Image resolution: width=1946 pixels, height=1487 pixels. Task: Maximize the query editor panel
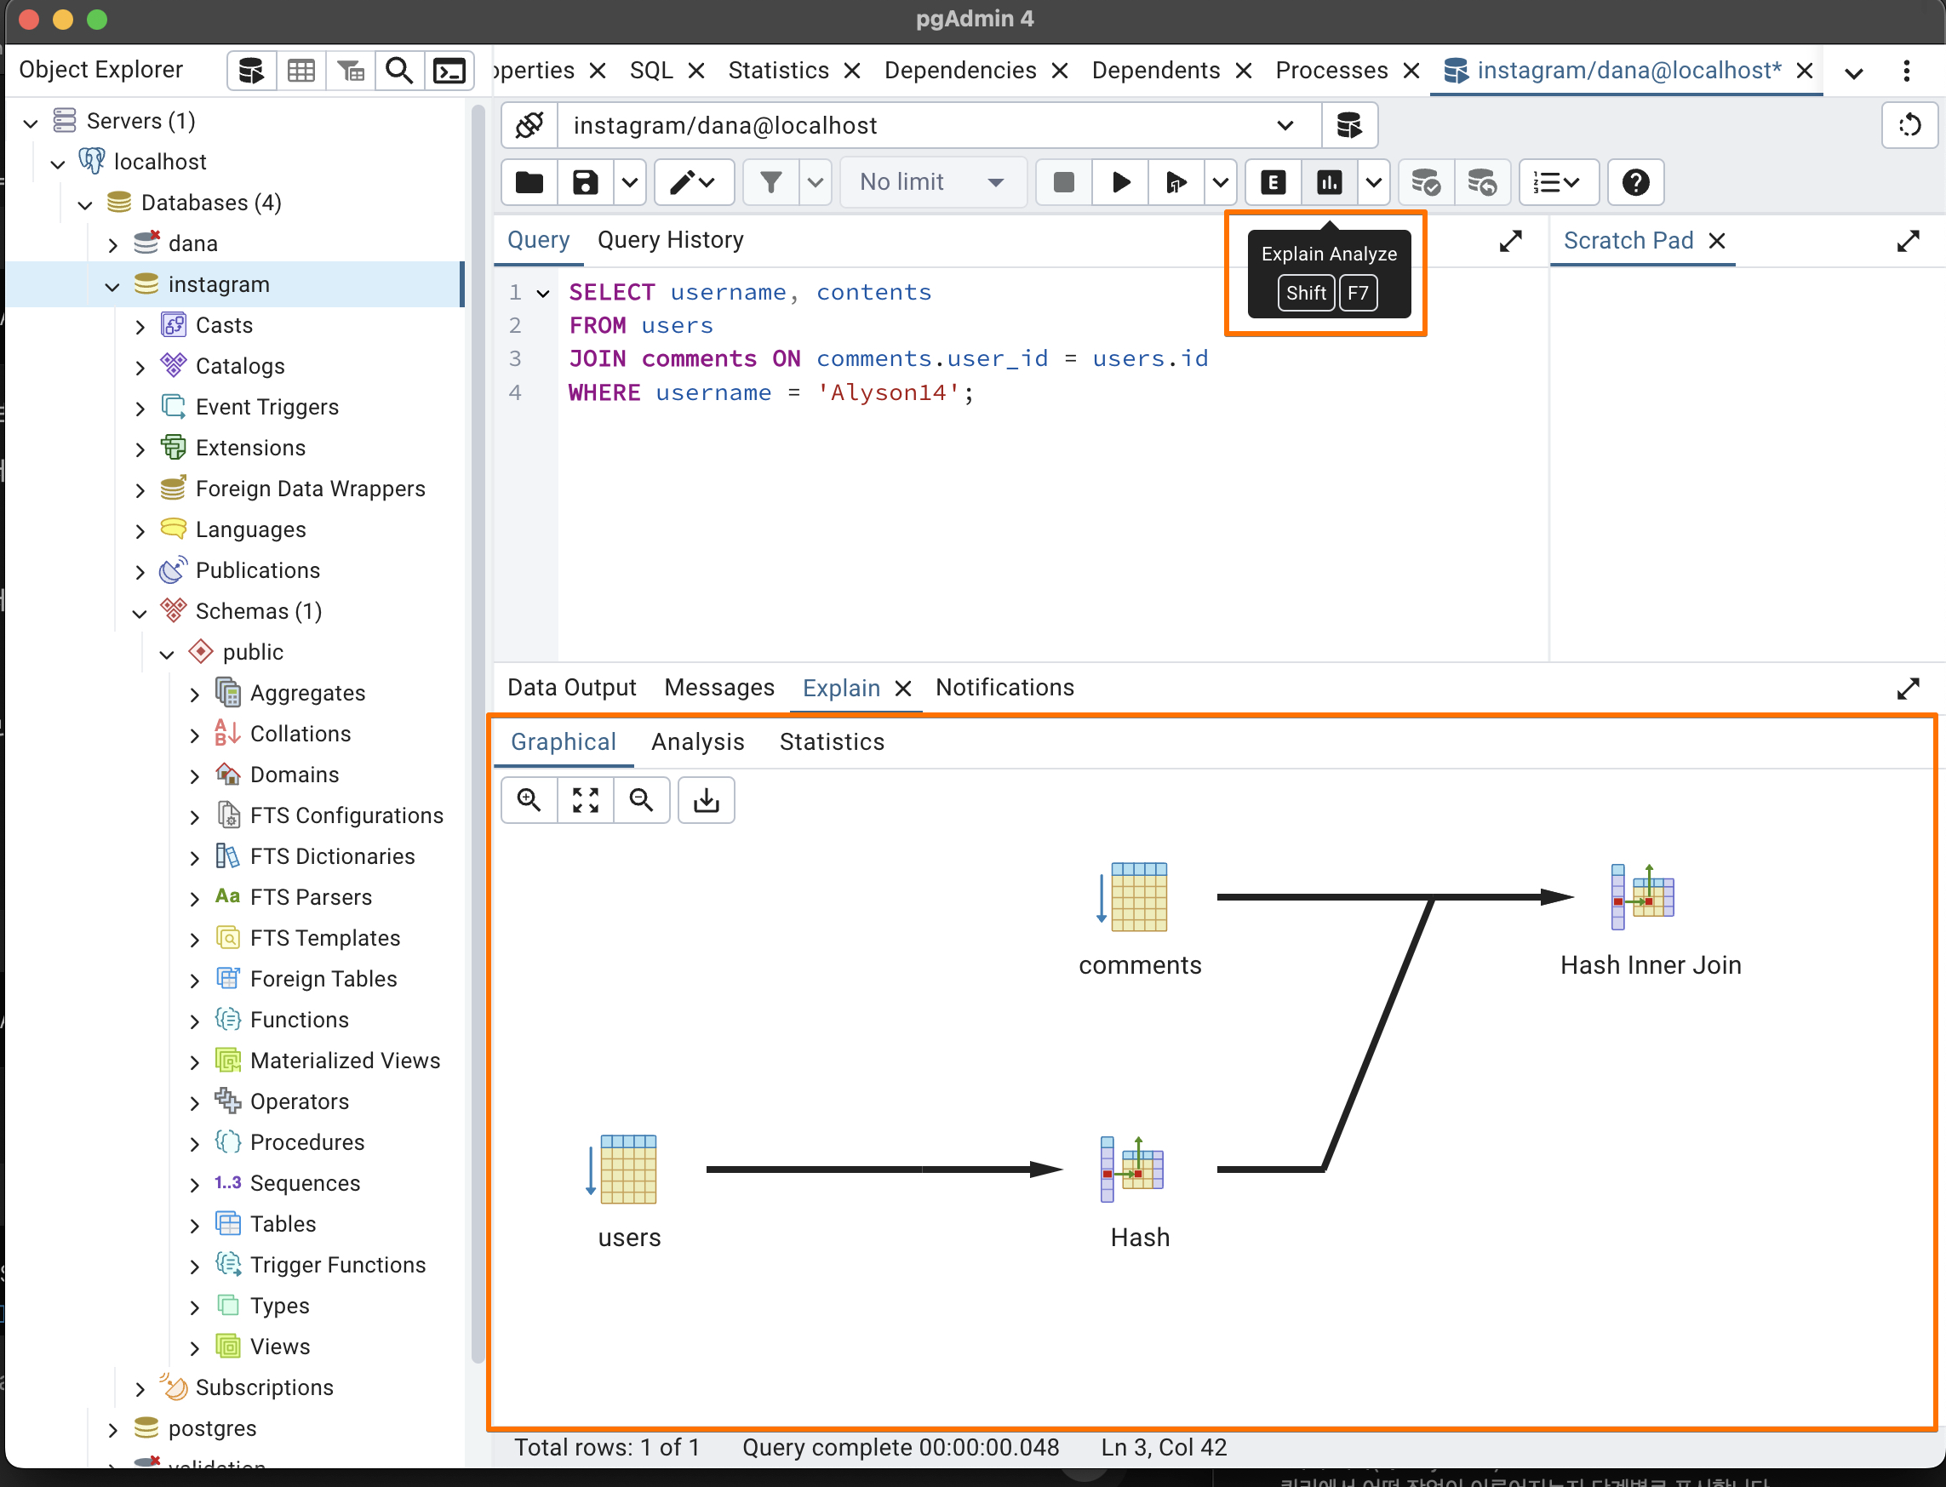1510,241
